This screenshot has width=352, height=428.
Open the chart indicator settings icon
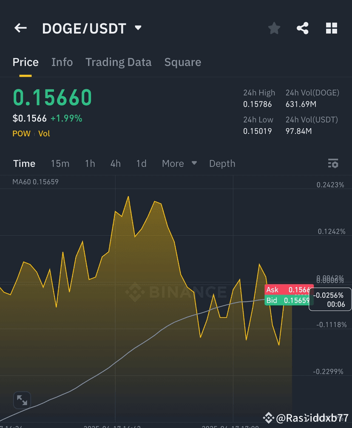[333, 163]
